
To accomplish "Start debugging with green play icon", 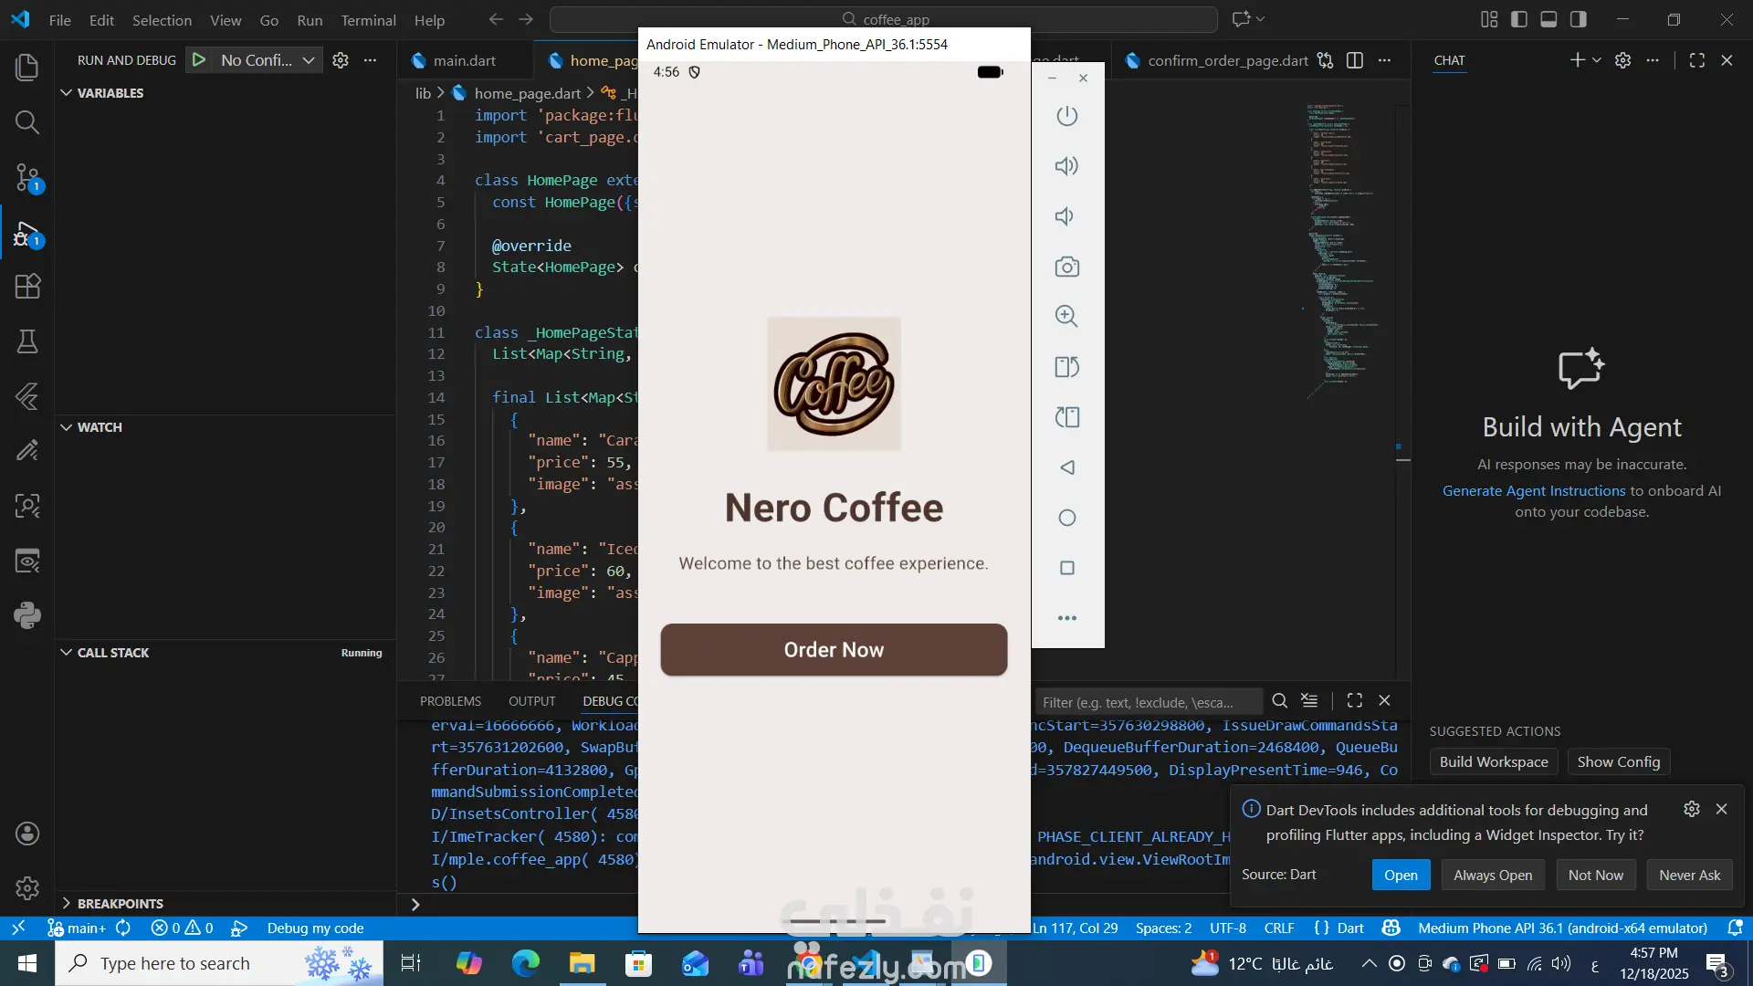I will coord(198,60).
